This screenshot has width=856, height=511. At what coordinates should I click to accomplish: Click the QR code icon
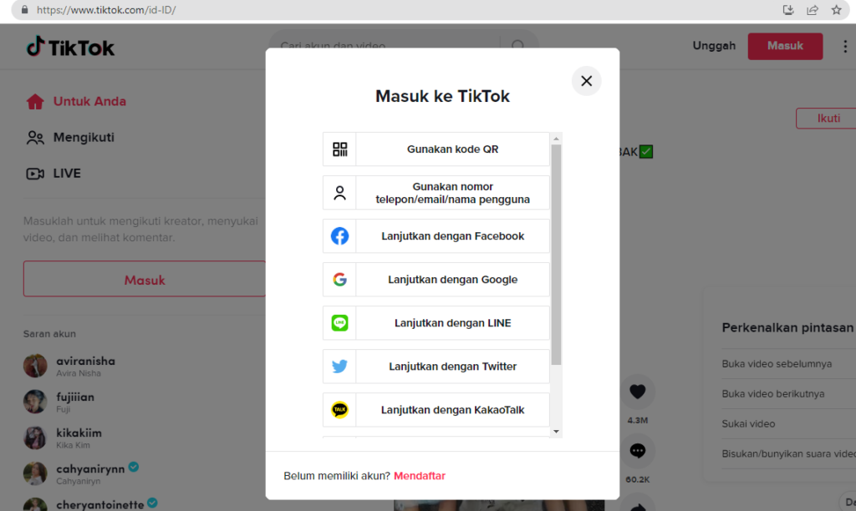pyautogui.click(x=339, y=149)
